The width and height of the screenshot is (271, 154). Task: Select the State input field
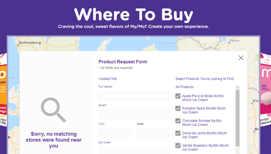point(153,133)
